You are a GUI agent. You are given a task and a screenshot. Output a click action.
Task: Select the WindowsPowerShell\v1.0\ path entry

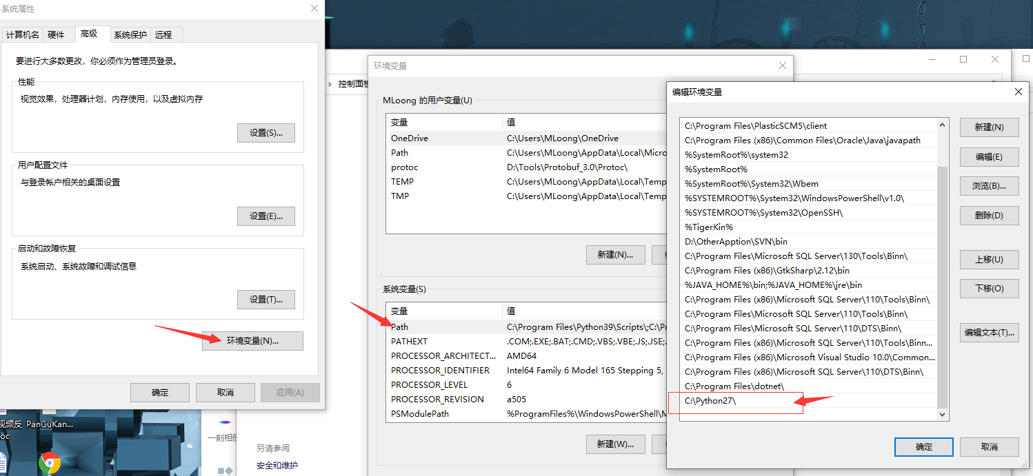click(808, 198)
